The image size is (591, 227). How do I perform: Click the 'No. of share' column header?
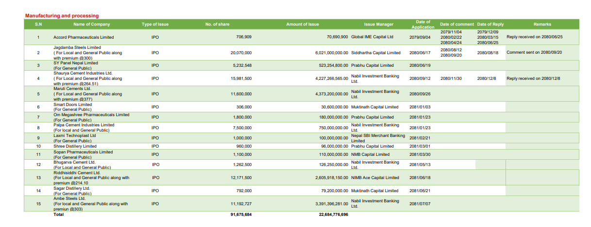coord(218,24)
